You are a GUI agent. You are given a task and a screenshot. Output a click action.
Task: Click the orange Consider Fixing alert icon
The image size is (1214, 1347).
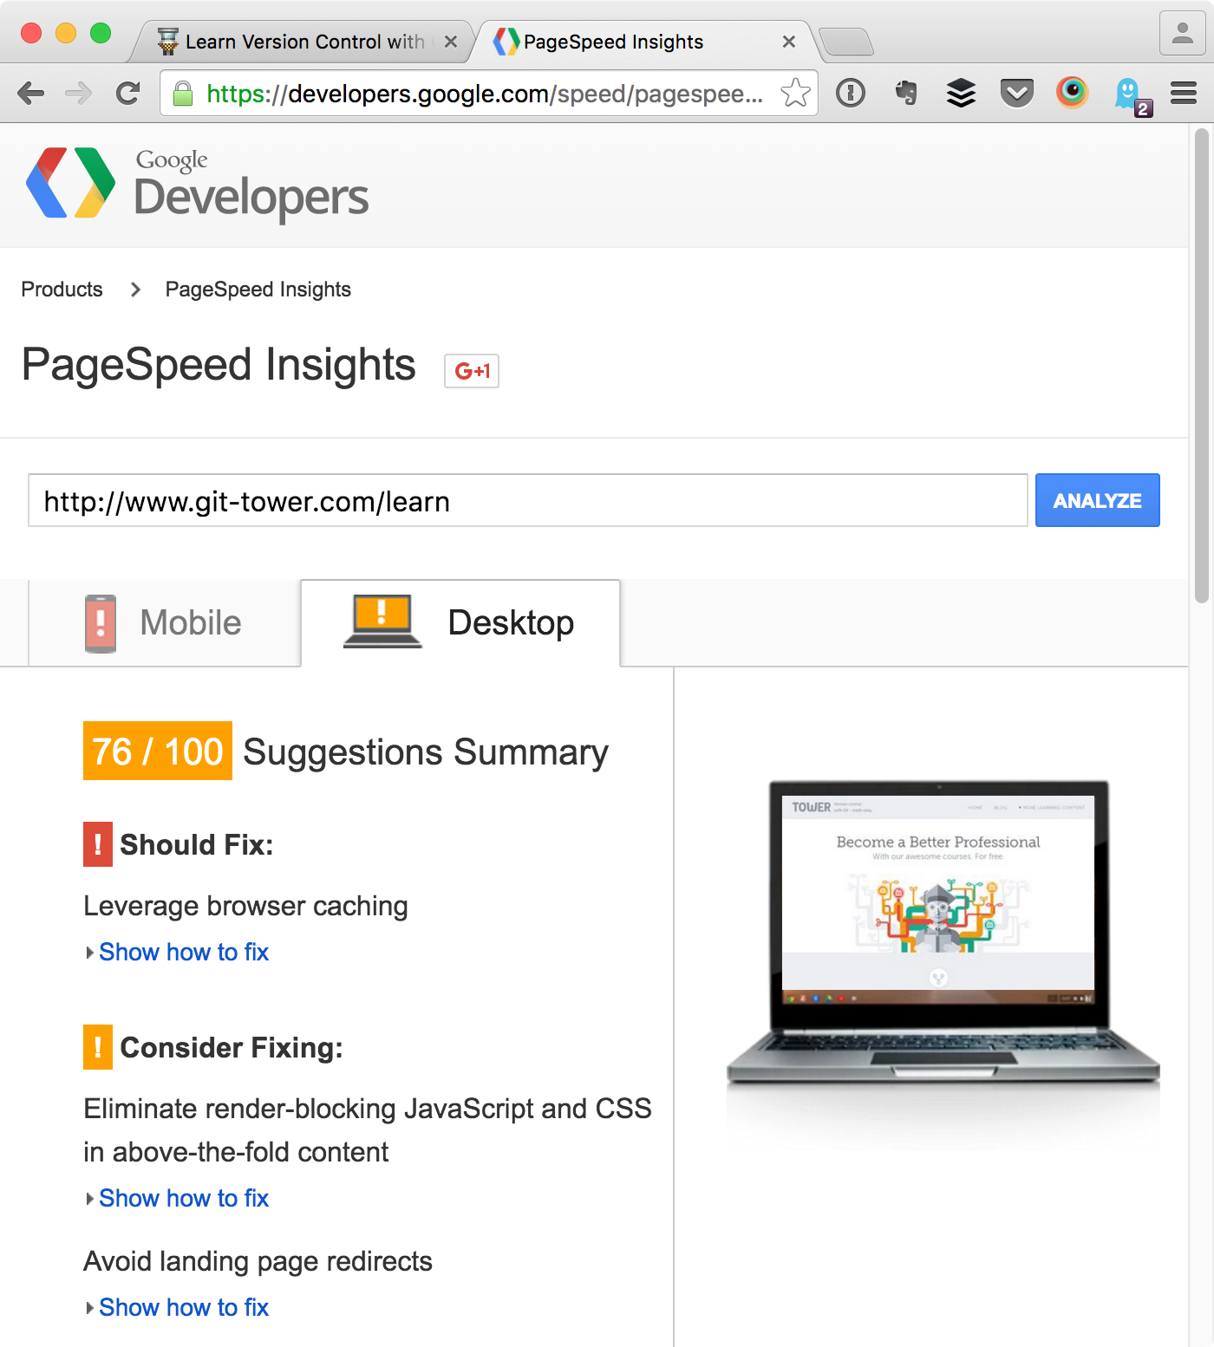pos(97,1047)
